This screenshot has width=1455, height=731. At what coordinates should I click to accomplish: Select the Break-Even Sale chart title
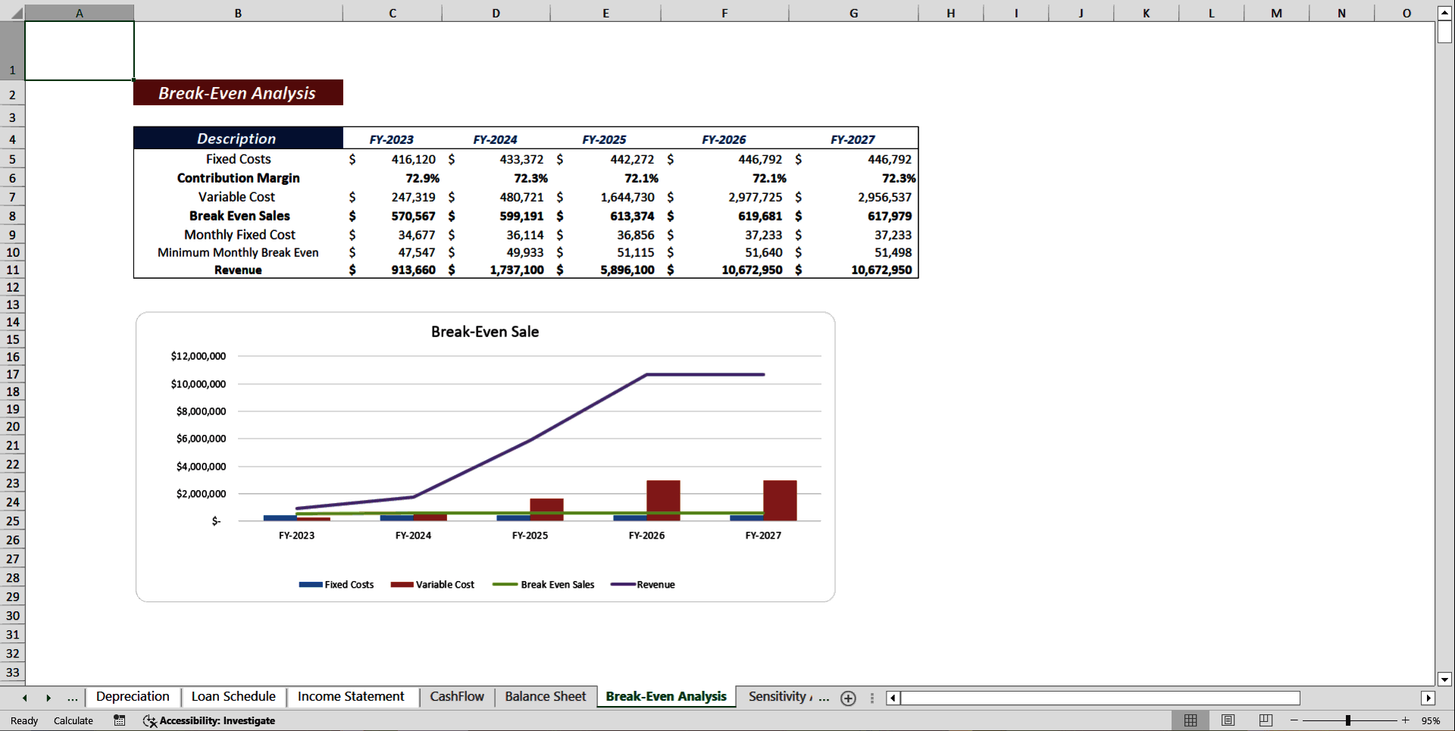(484, 331)
